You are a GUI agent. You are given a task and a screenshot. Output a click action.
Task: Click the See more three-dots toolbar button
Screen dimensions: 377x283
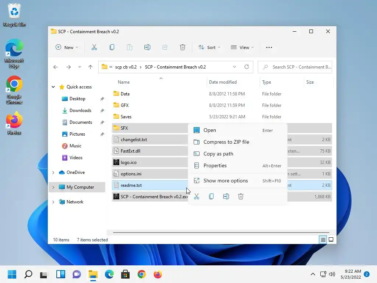point(269,48)
